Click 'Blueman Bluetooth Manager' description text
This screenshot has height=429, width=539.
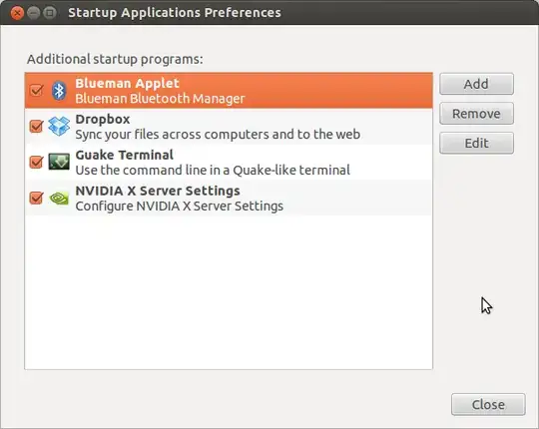(160, 99)
